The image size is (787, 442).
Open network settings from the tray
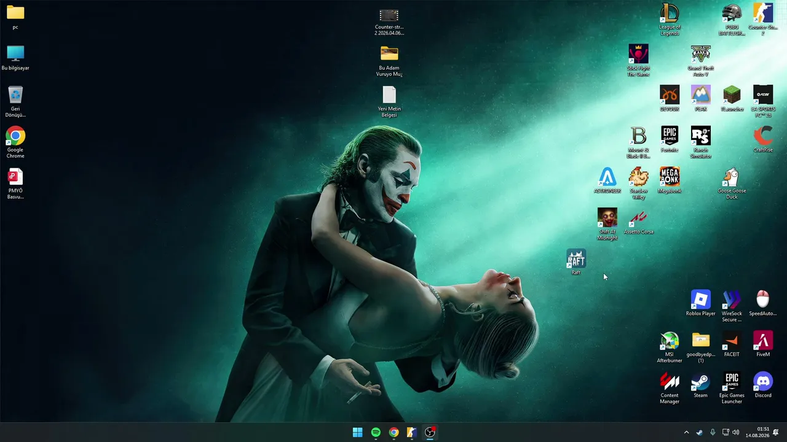(726, 432)
